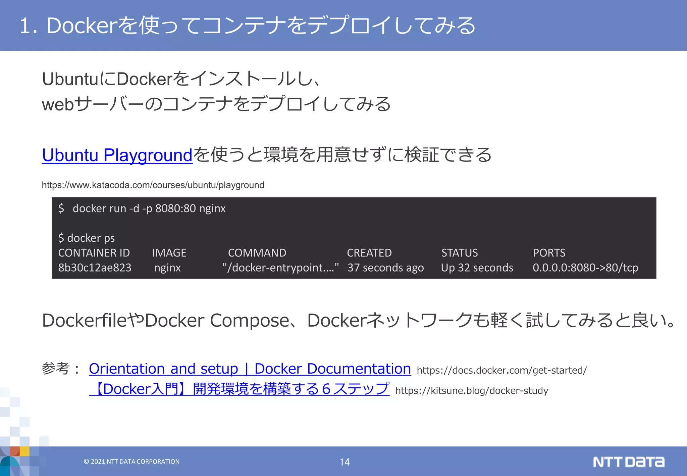
Task: Click the docs.docker.com/get-started URL text
Action: point(502,370)
